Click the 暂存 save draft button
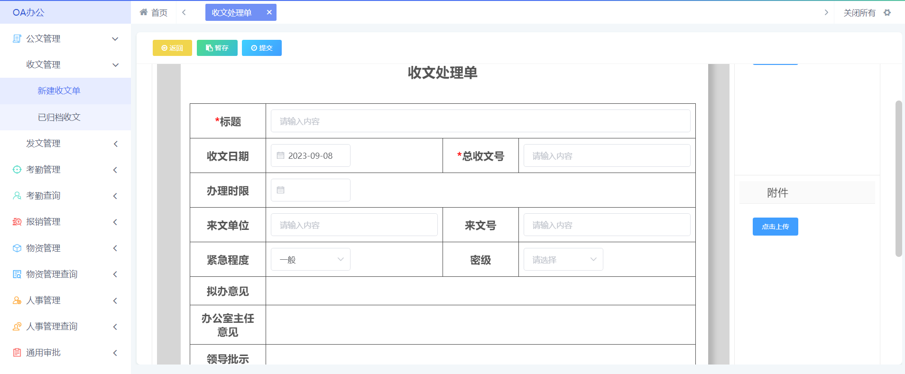 (x=217, y=48)
